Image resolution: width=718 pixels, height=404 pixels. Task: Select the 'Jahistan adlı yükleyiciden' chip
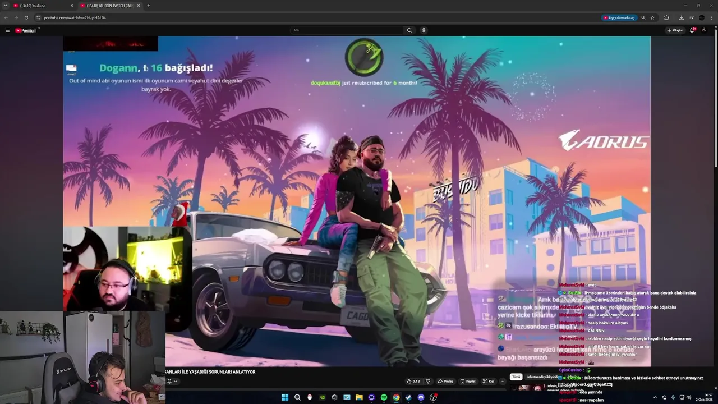point(542,377)
